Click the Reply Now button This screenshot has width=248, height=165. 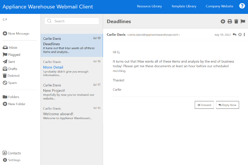tap(227, 105)
